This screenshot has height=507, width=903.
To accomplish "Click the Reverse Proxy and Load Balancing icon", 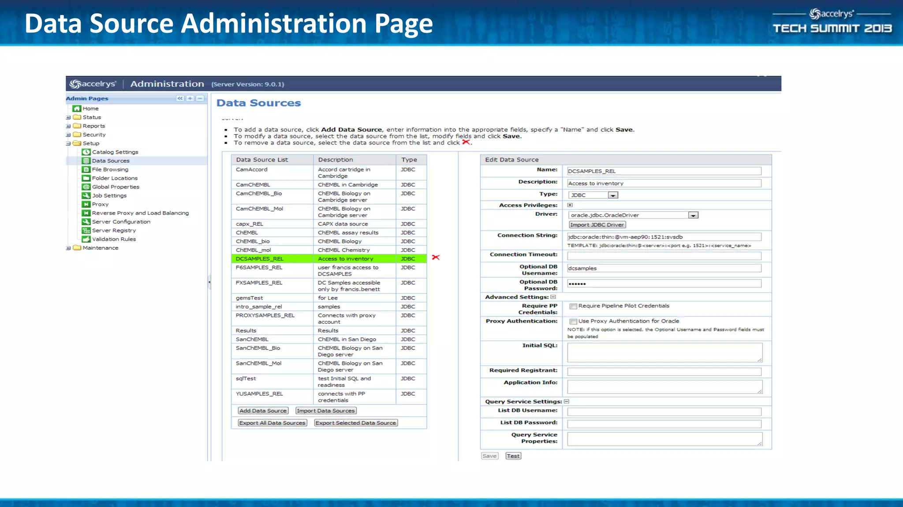I will point(86,213).
